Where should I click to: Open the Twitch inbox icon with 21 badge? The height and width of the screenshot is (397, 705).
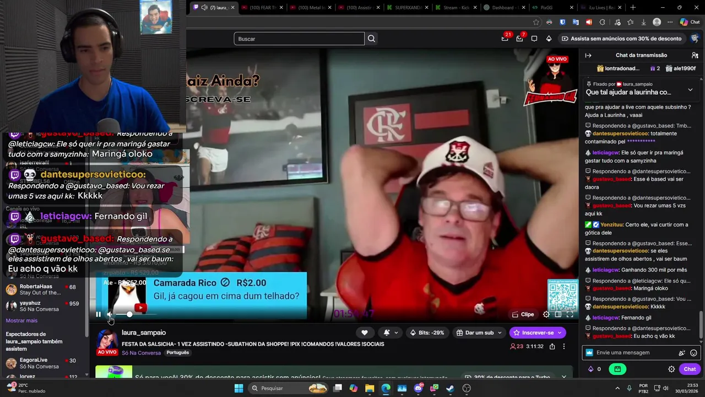point(505,39)
